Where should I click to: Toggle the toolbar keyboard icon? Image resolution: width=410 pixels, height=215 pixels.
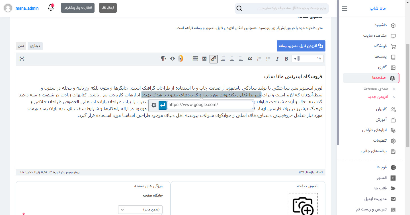click(195, 59)
